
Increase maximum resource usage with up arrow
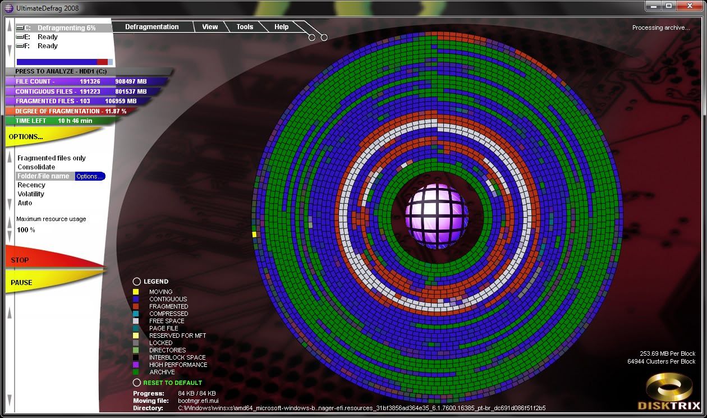pyautogui.click(x=9, y=223)
